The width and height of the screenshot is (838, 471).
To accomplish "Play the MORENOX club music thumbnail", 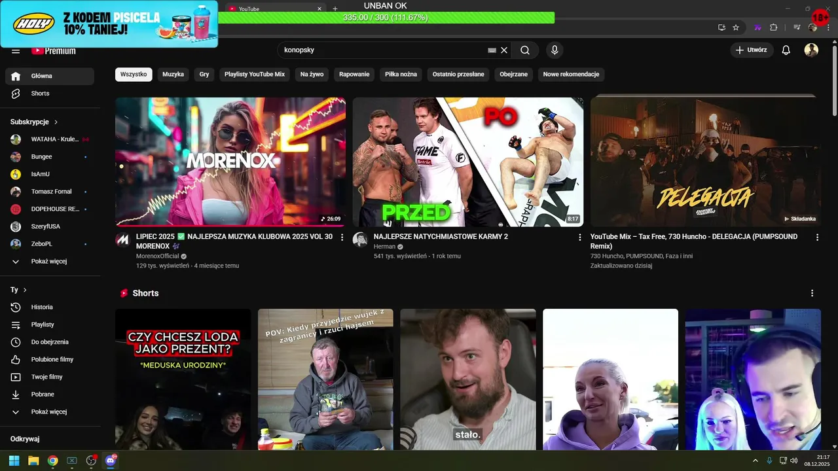I will [230, 162].
